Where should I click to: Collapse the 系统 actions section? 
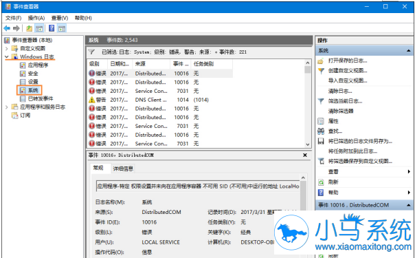(x=409, y=51)
